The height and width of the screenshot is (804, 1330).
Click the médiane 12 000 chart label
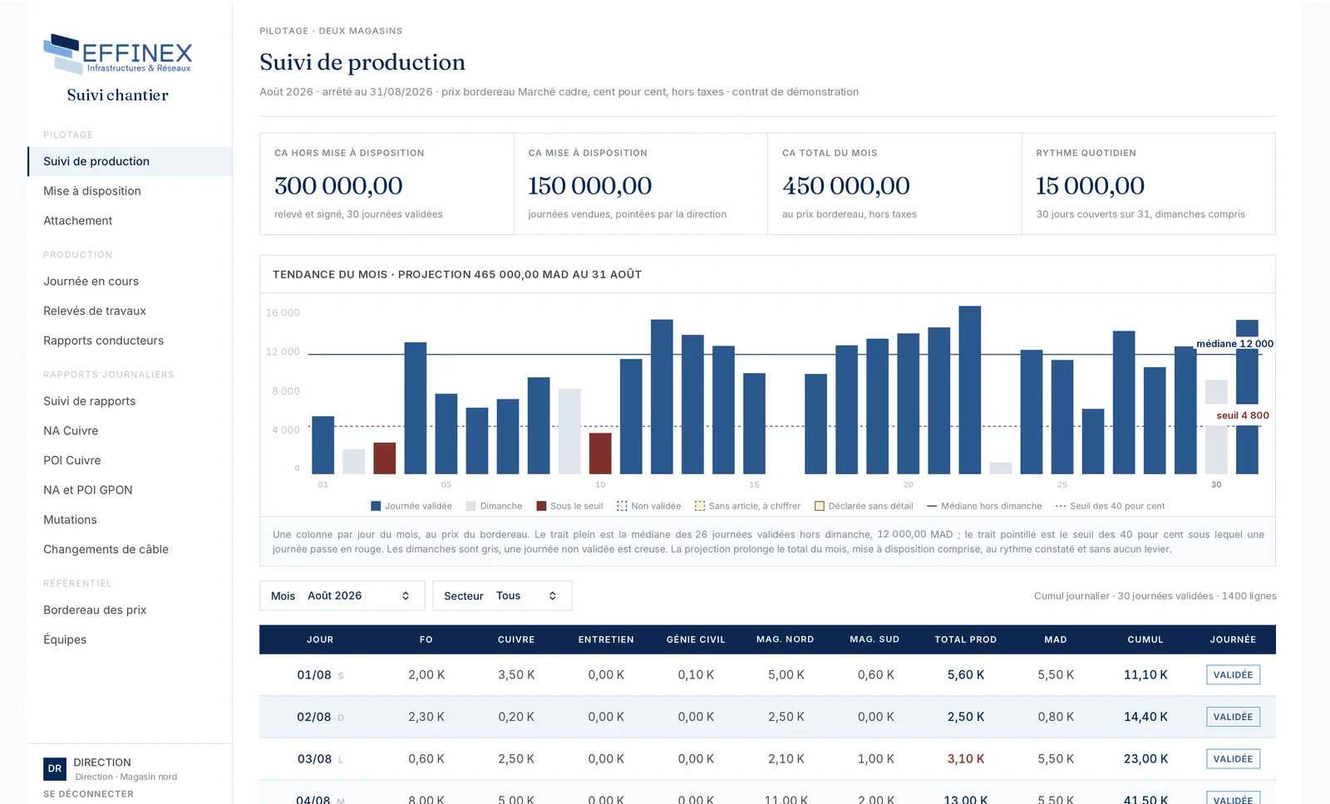coord(1234,344)
